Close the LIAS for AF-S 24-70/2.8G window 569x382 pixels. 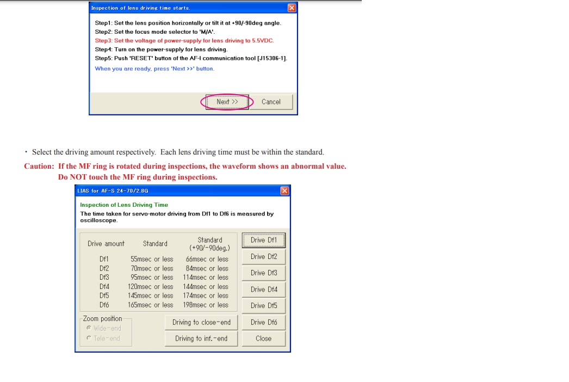[284, 190]
